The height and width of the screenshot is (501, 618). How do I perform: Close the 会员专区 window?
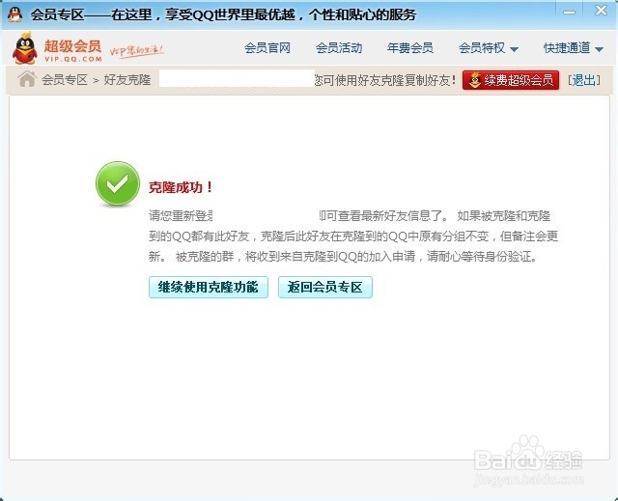point(601,11)
